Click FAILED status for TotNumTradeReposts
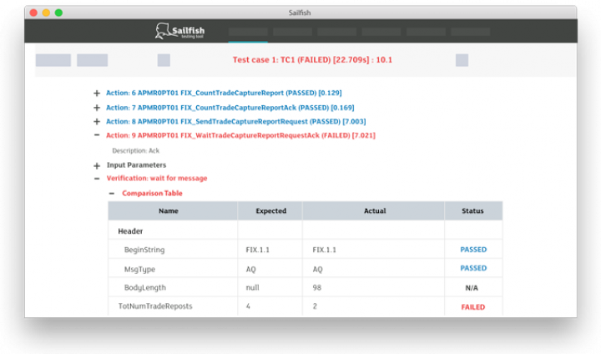 (473, 306)
